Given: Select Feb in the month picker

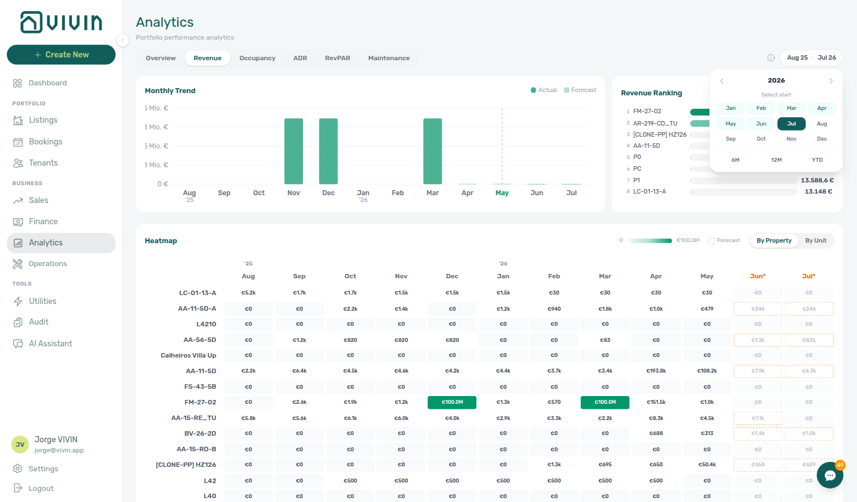Looking at the screenshot, I should pyautogui.click(x=761, y=108).
